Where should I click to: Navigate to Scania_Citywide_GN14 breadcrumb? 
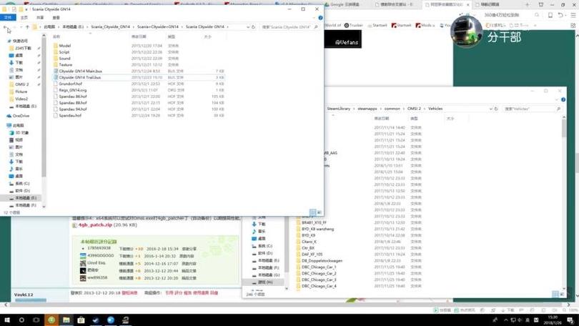pos(110,27)
